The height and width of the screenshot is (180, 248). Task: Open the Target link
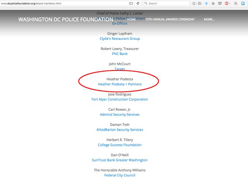click(x=120, y=69)
